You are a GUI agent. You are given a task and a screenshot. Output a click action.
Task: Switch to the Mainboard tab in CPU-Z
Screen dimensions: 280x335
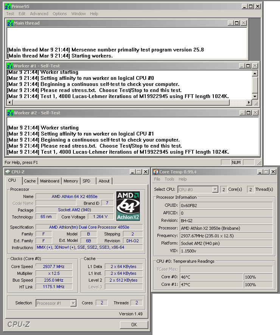click(x=50, y=181)
